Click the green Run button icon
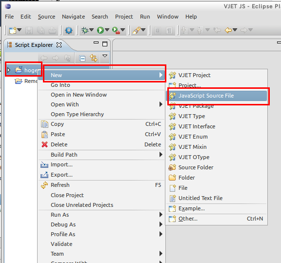 tap(100, 30)
